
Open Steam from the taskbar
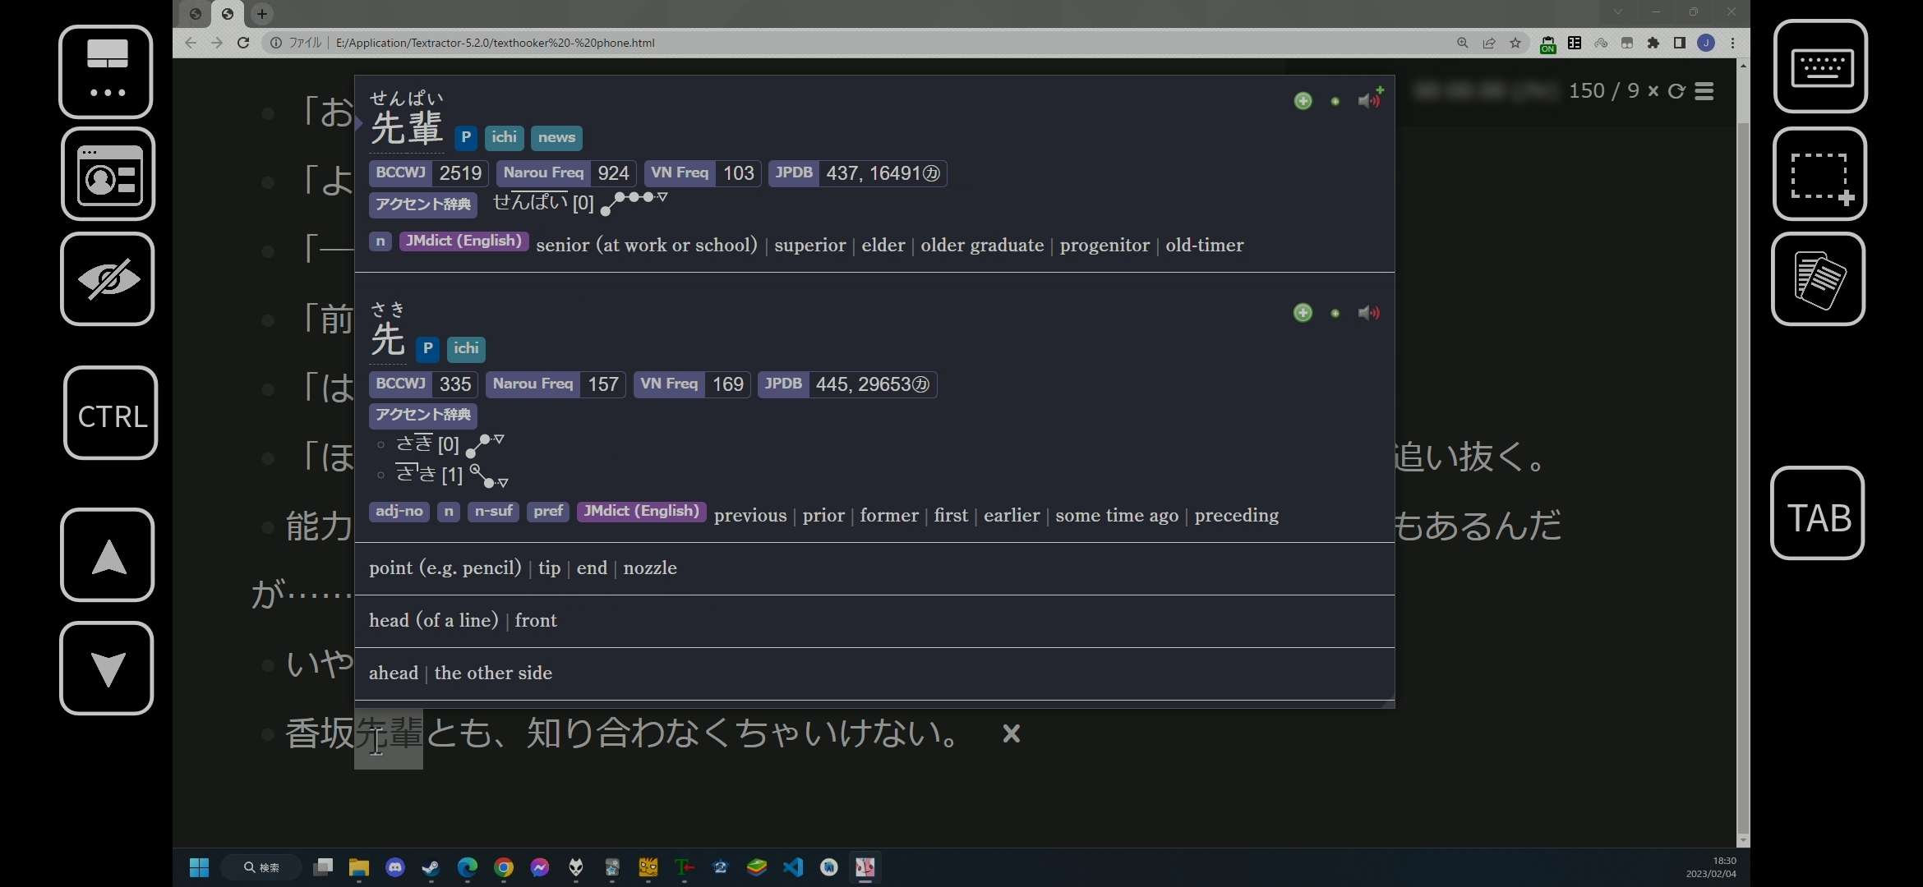pos(431,867)
